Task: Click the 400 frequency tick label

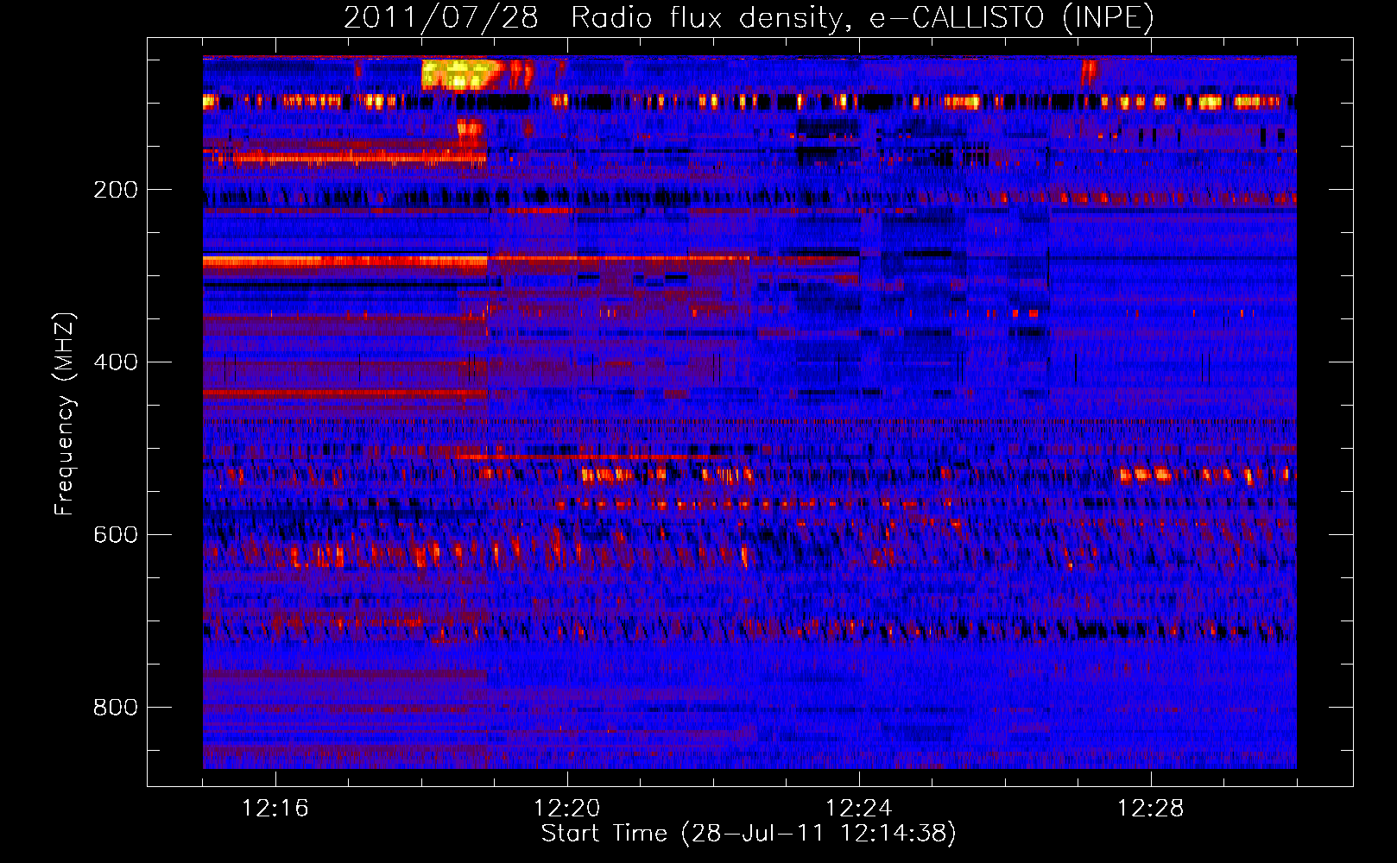Action: coord(116,362)
